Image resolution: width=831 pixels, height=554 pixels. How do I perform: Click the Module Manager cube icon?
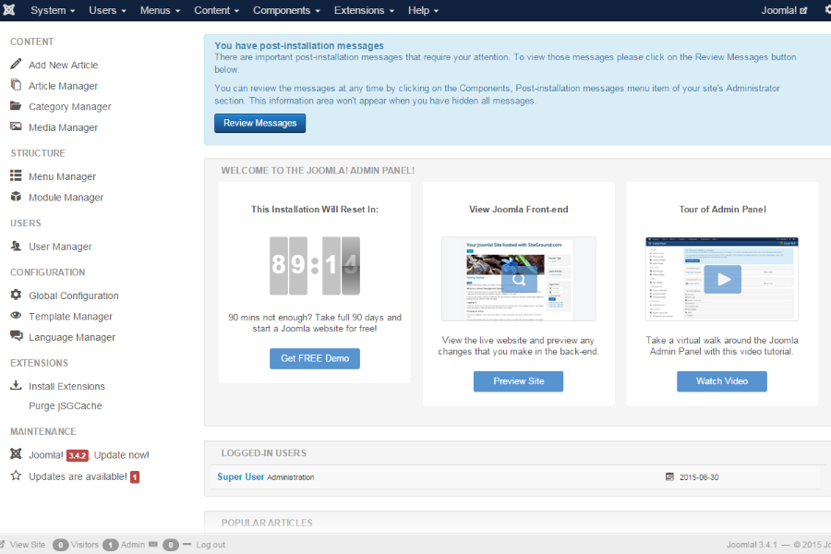[x=16, y=196]
